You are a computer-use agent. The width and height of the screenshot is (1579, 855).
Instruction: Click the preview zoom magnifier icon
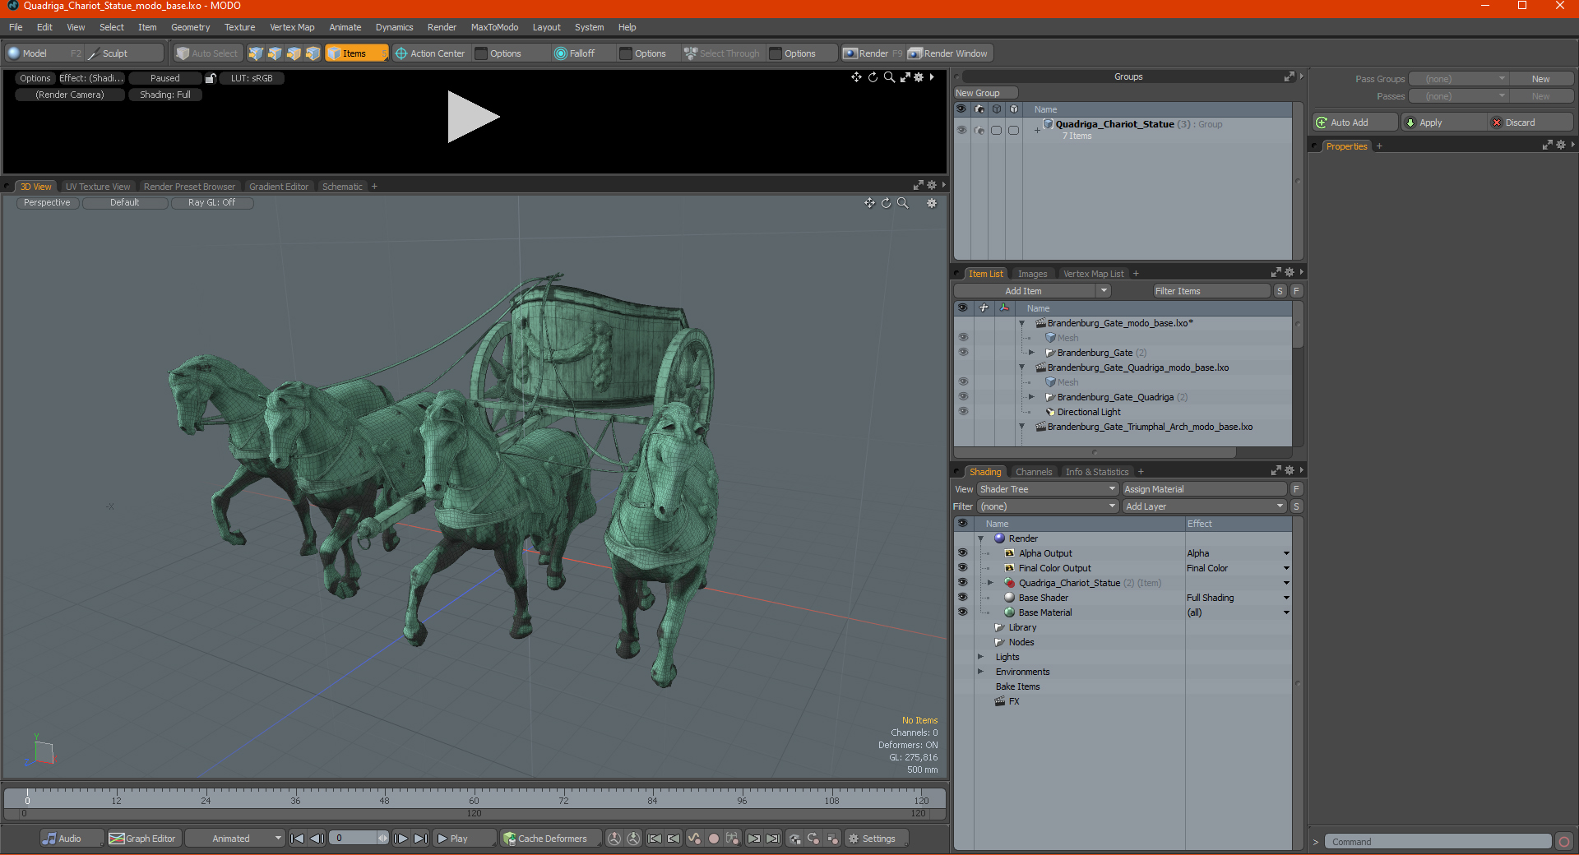(889, 76)
